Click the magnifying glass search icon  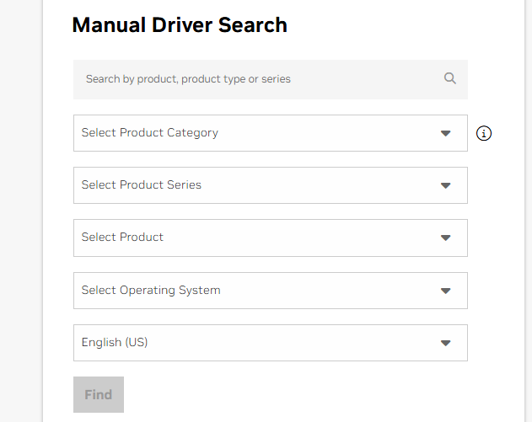click(450, 78)
